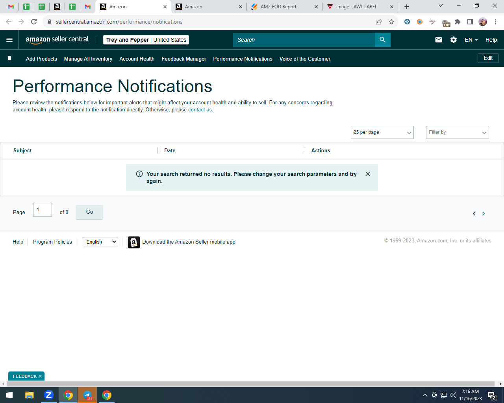Screen dimensions: 504x403
Task: Go to Account Health
Action: [x=137, y=59]
